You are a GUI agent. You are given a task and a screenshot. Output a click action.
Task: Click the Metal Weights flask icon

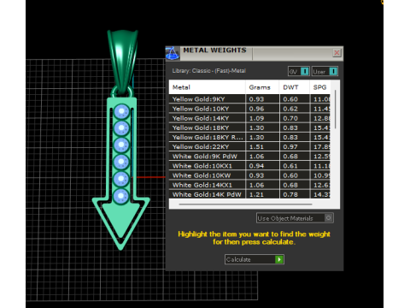click(x=173, y=53)
